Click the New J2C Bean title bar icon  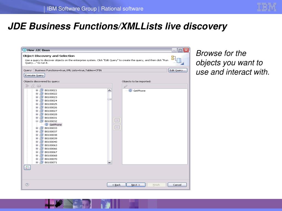pos(25,50)
